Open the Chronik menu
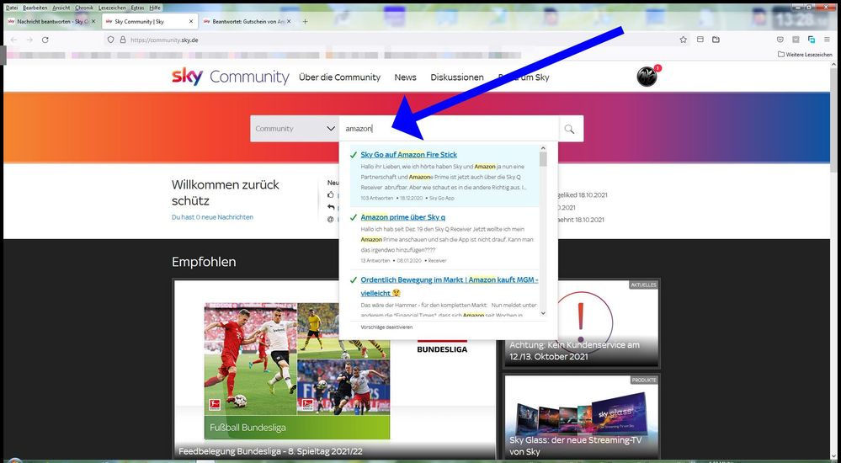 pyautogui.click(x=84, y=8)
